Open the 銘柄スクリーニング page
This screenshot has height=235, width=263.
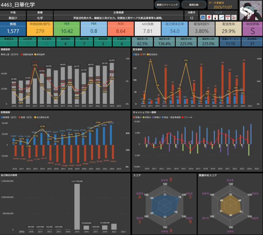point(167,5)
